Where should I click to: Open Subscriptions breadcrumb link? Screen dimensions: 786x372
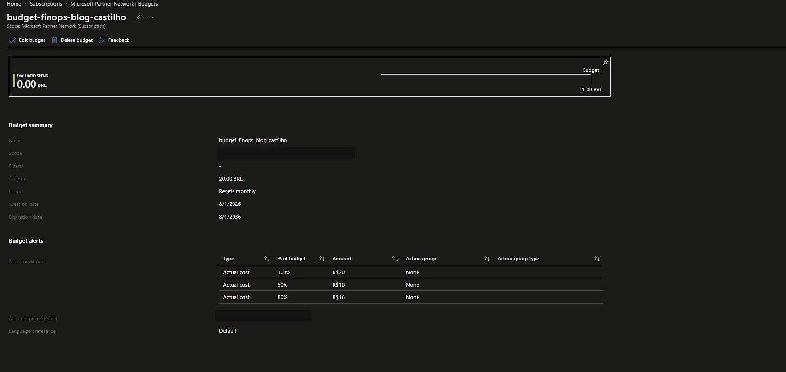46,4
